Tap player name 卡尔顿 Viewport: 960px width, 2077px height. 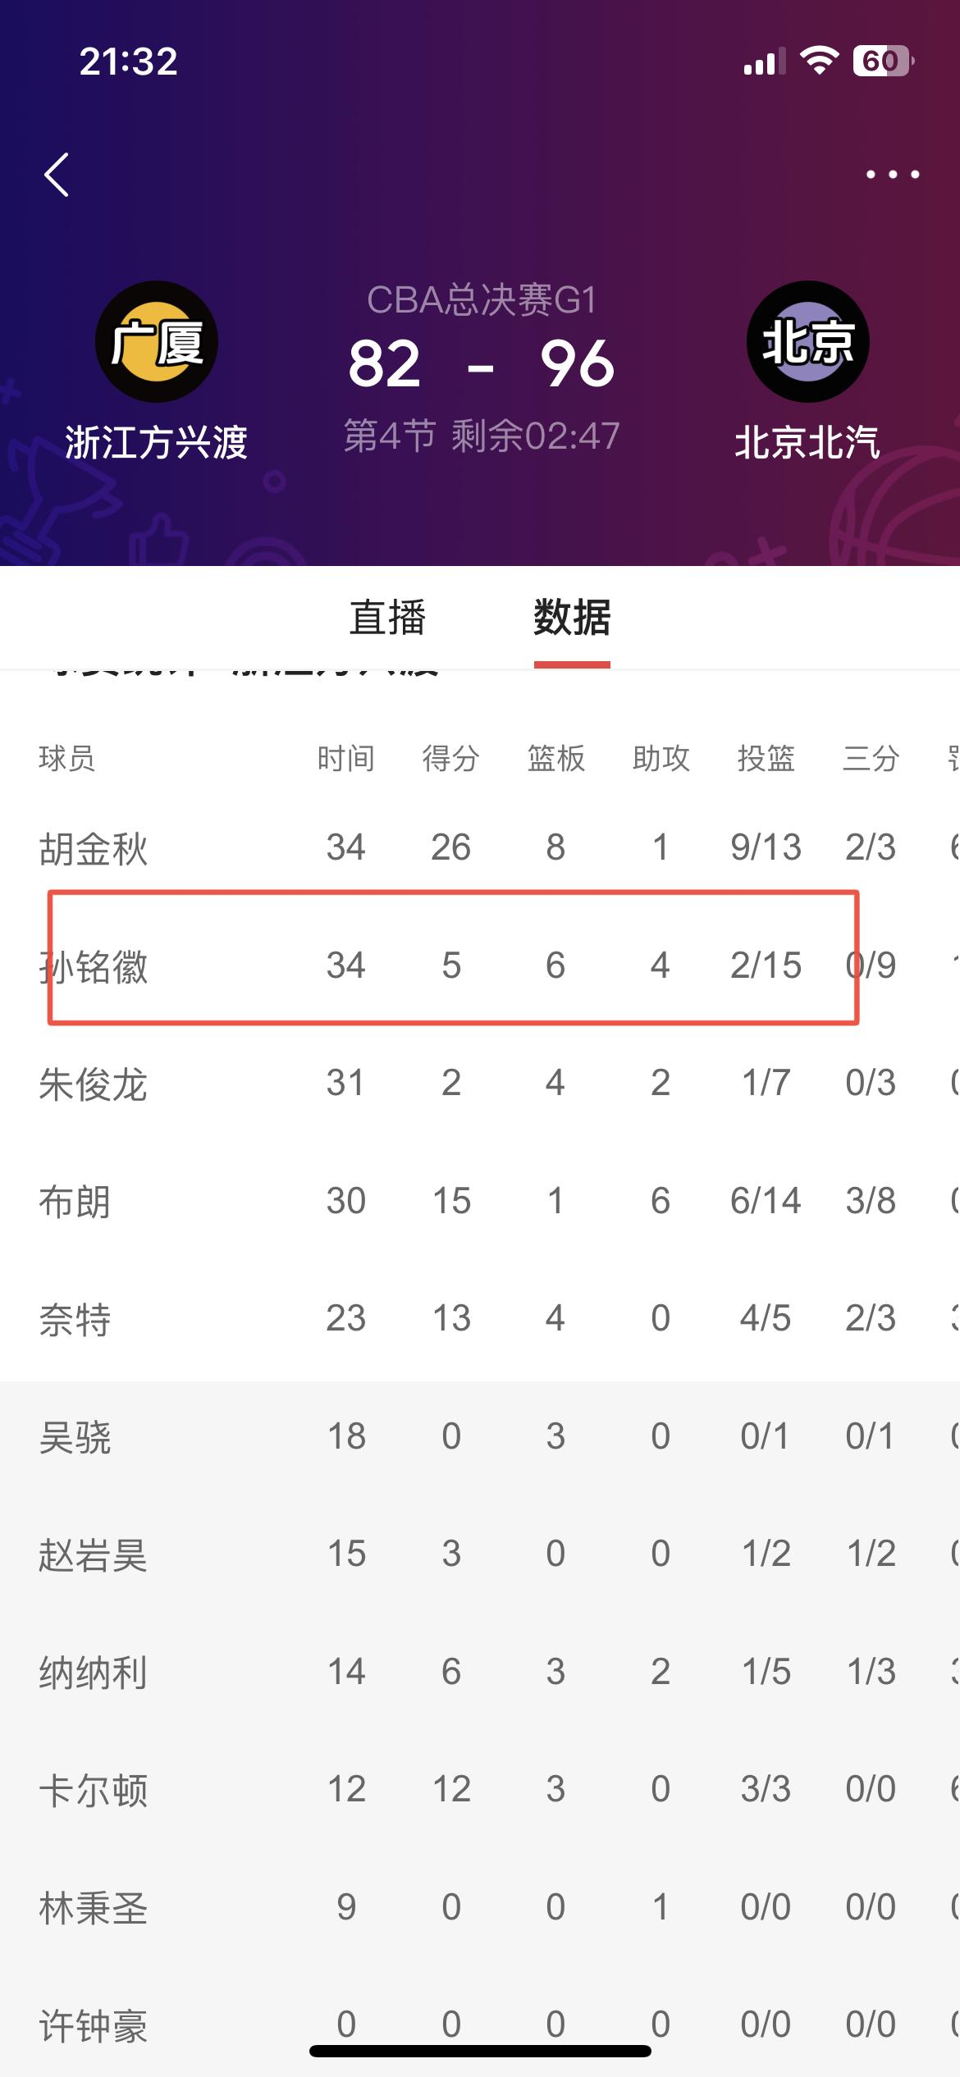coord(93,1790)
